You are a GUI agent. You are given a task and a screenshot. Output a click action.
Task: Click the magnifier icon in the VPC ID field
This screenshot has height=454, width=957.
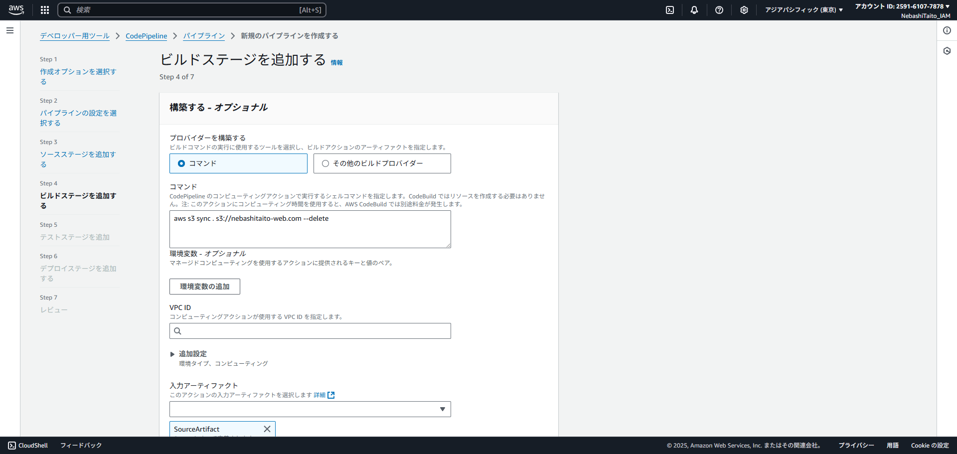(177, 331)
